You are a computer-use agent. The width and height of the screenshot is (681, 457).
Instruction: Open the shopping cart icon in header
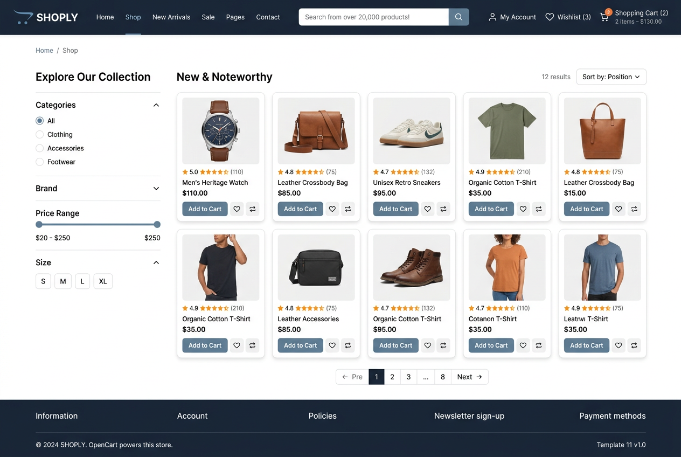(604, 17)
